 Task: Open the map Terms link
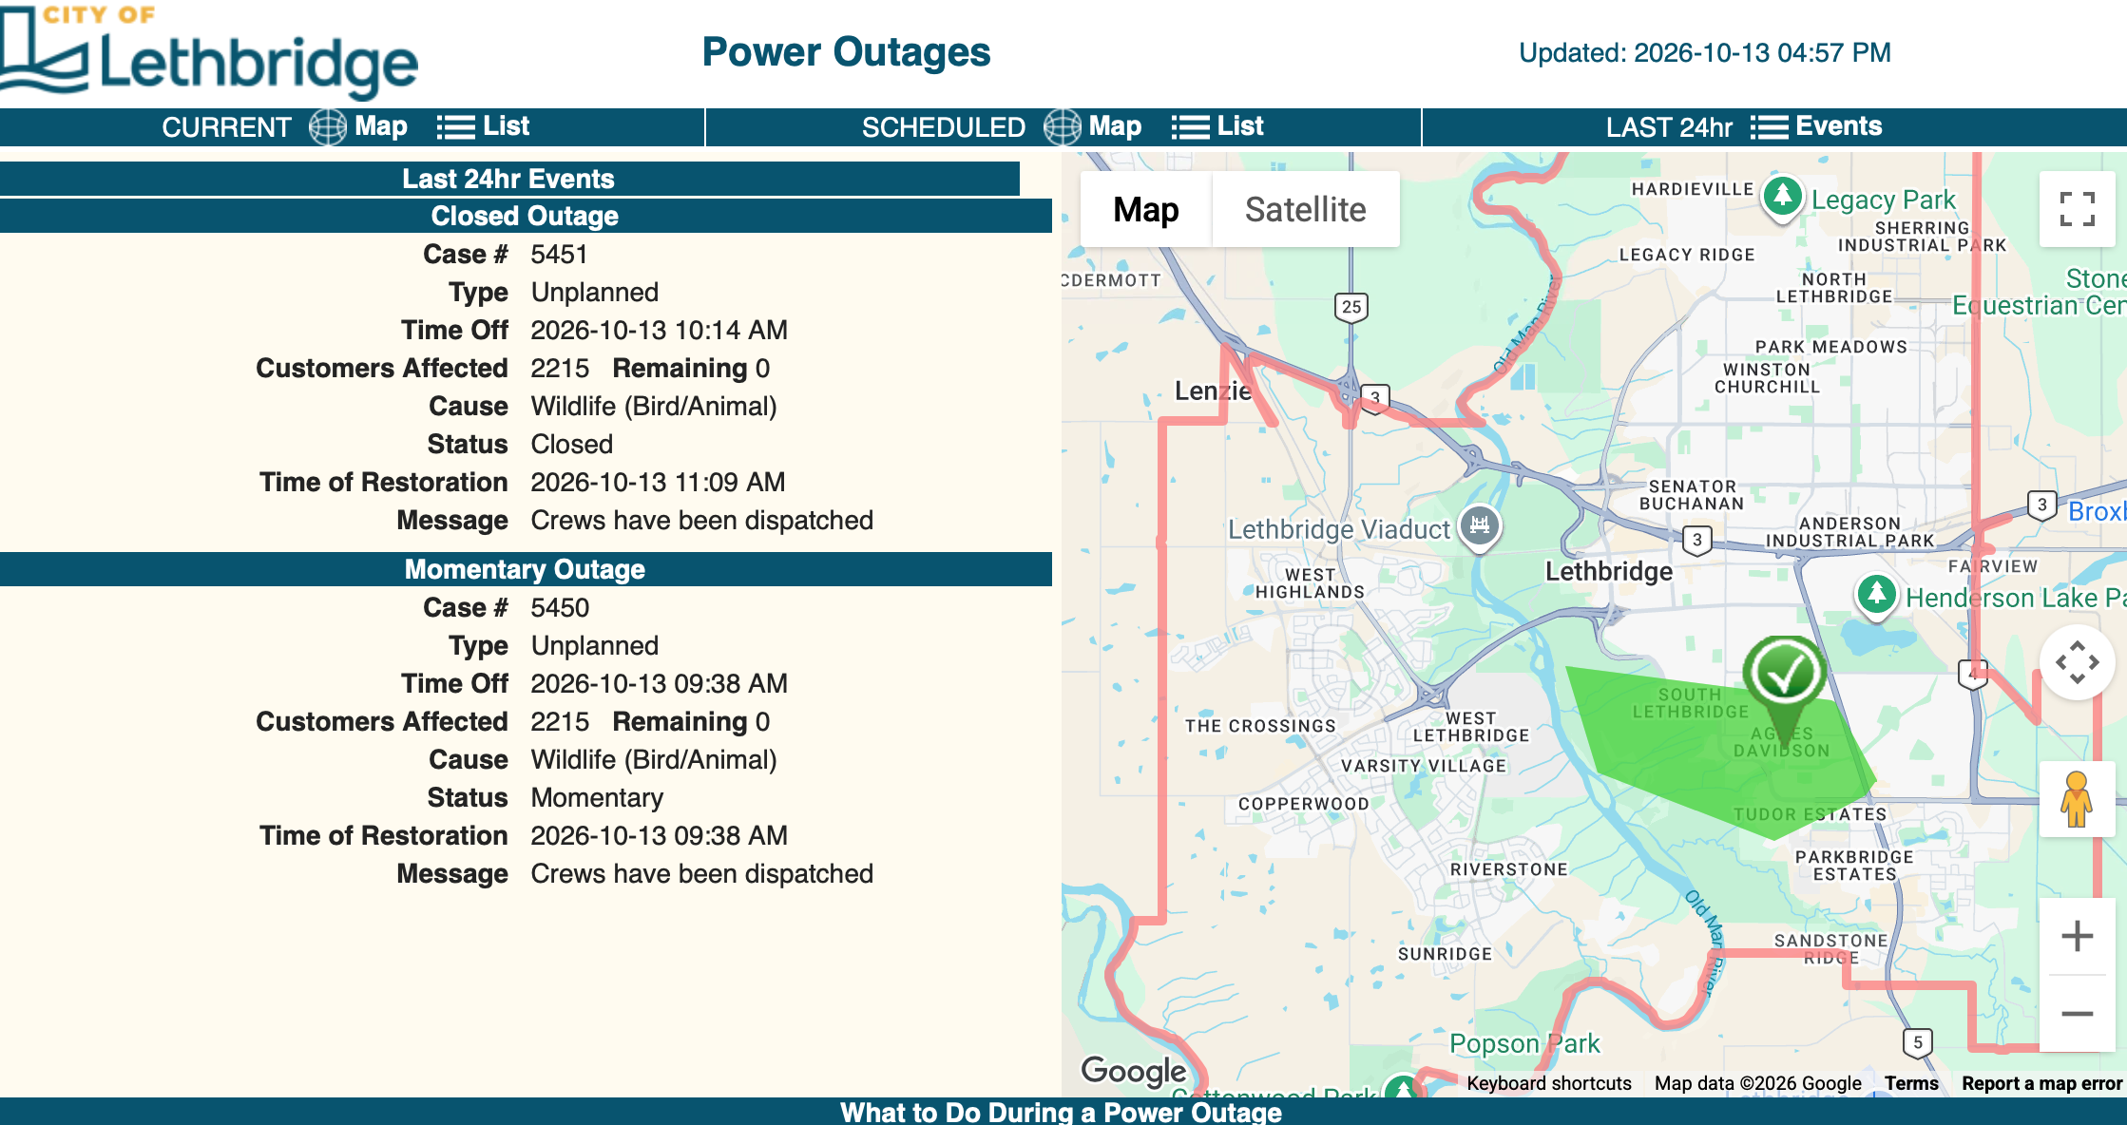[x=1911, y=1083]
